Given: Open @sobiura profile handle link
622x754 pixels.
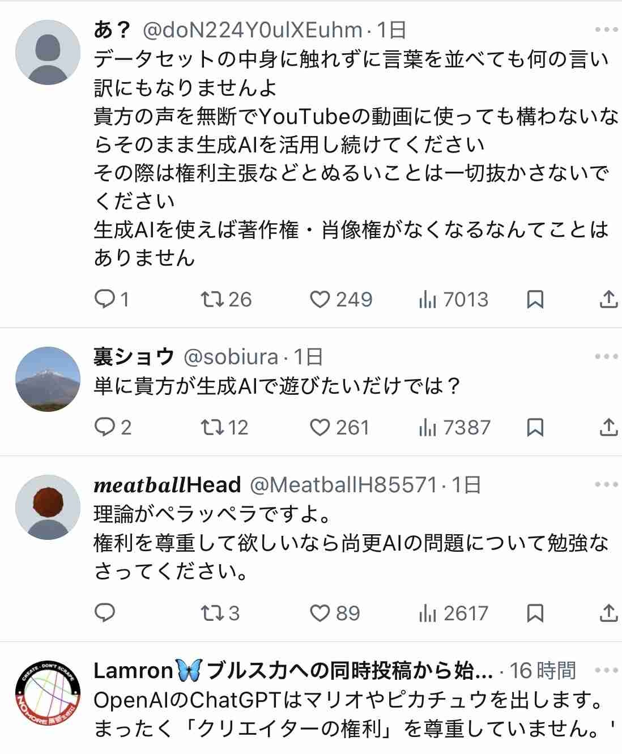Looking at the screenshot, I should click(x=231, y=357).
